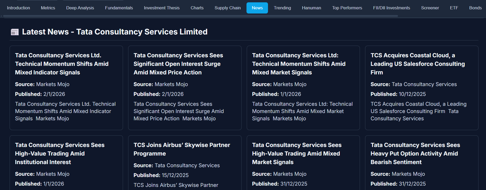
Task: Open the ETF tab
Action: 454,8
